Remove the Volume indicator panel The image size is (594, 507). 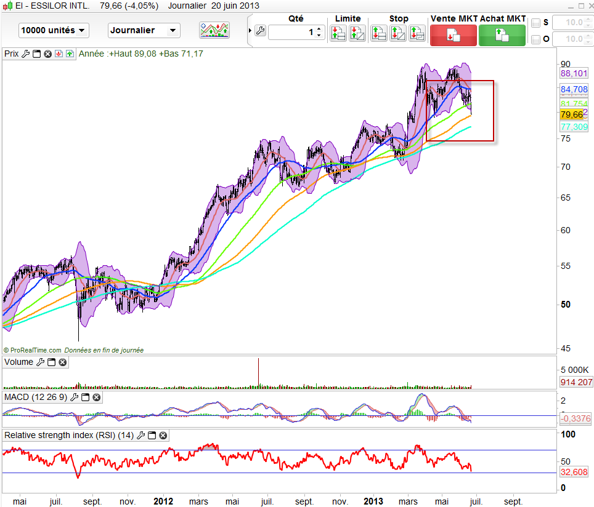(x=62, y=362)
